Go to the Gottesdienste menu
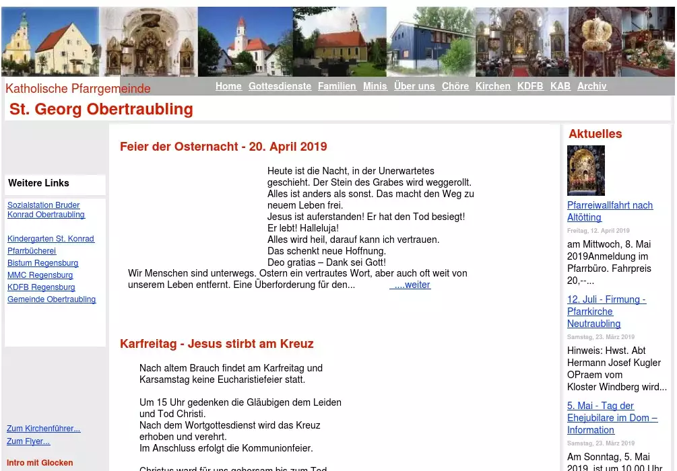 (280, 86)
